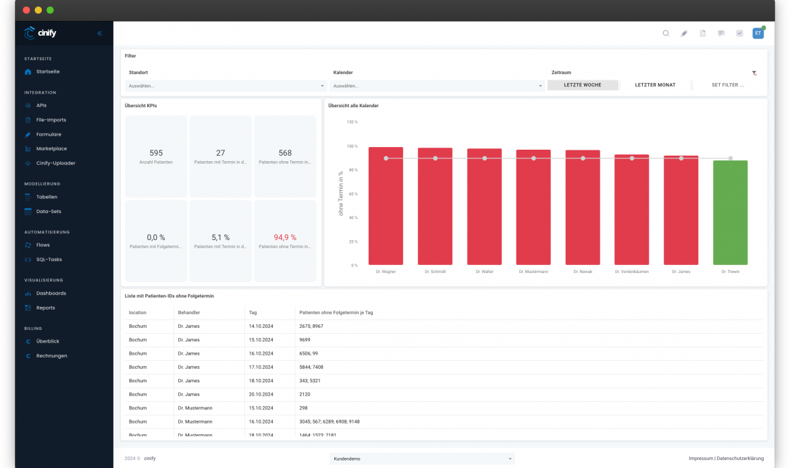Toggle the checkmark tasks icon in the header
The height and width of the screenshot is (468, 790).
click(738, 33)
